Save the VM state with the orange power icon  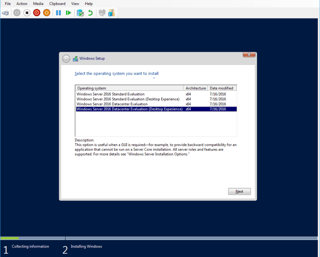[x=47, y=13]
